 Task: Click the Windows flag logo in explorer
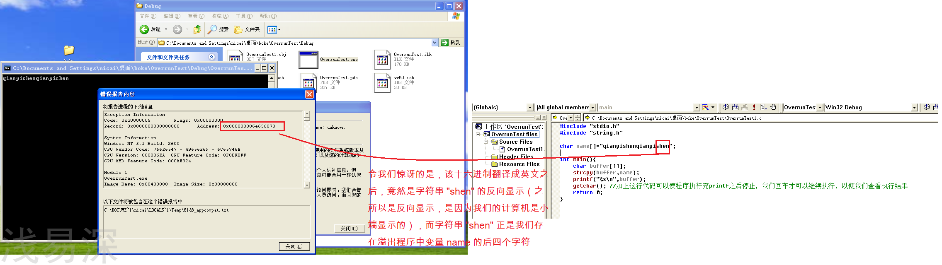[456, 16]
